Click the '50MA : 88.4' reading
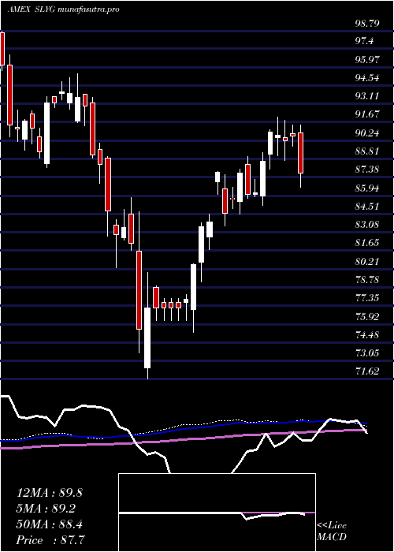 coord(50,524)
